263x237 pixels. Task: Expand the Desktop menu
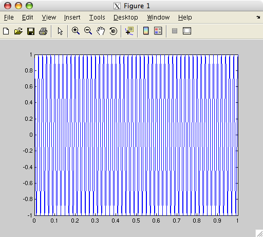pos(126,17)
